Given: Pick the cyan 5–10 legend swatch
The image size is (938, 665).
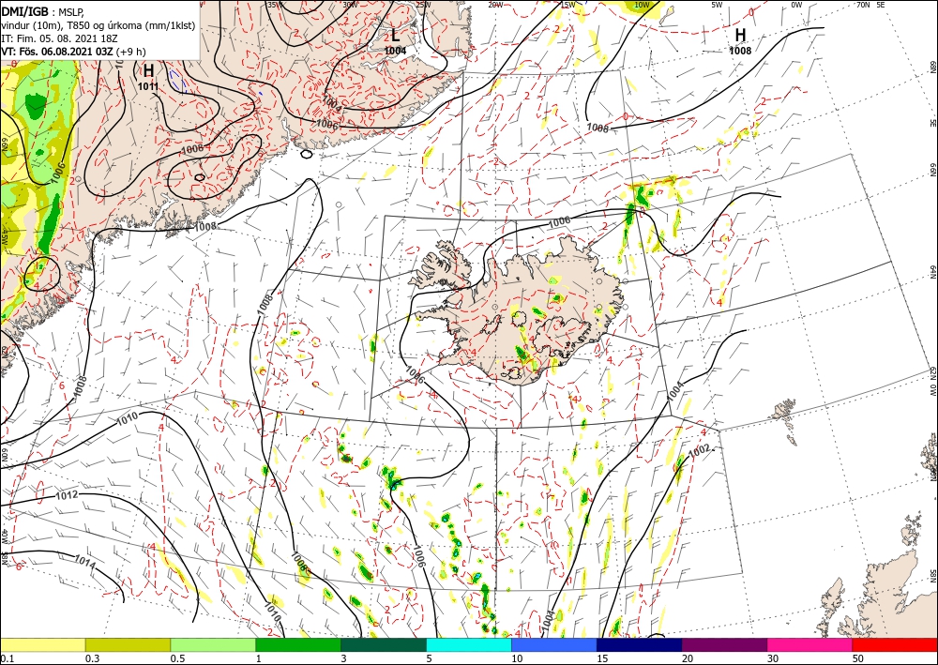Looking at the screenshot, I should [x=469, y=644].
